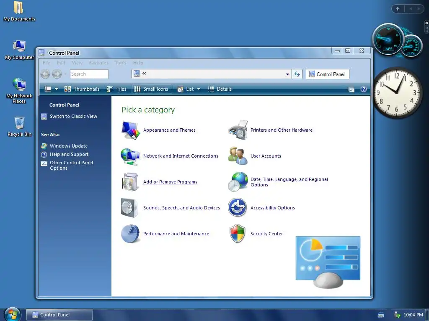The width and height of the screenshot is (429, 321).
Task: Open the User Accounts people icon
Action: tap(238, 156)
